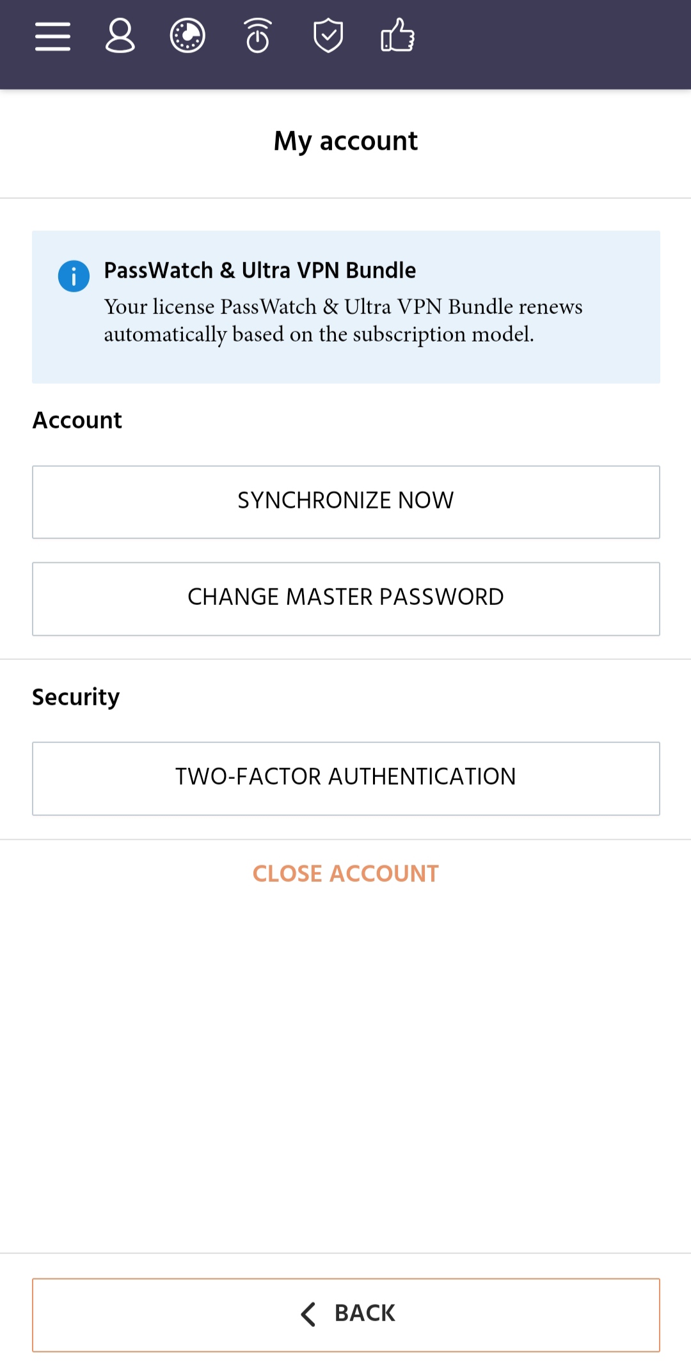Tap the thumbs-up feedback icon
Screen dimensions: 691x1371
coord(398,36)
